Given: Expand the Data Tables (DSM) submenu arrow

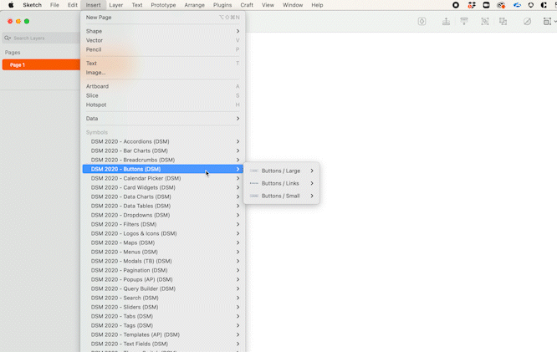Looking at the screenshot, I should 238,206.
